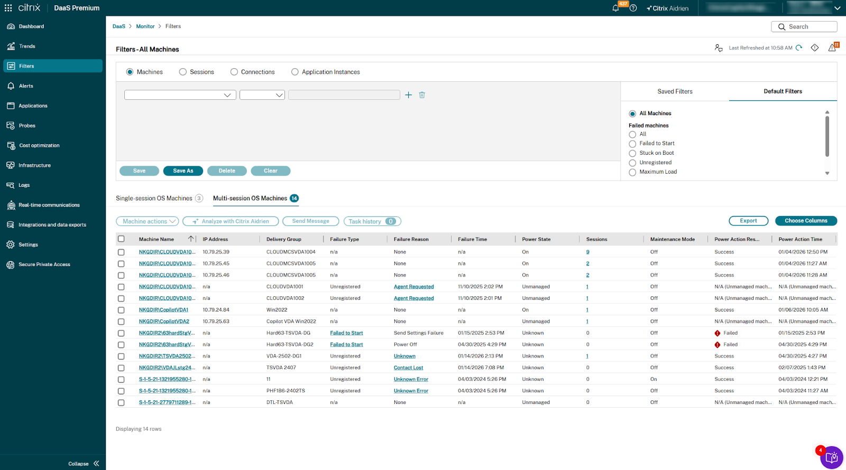Click the Search field at top right
Screen dimensions: 846x470
[804, 27]
